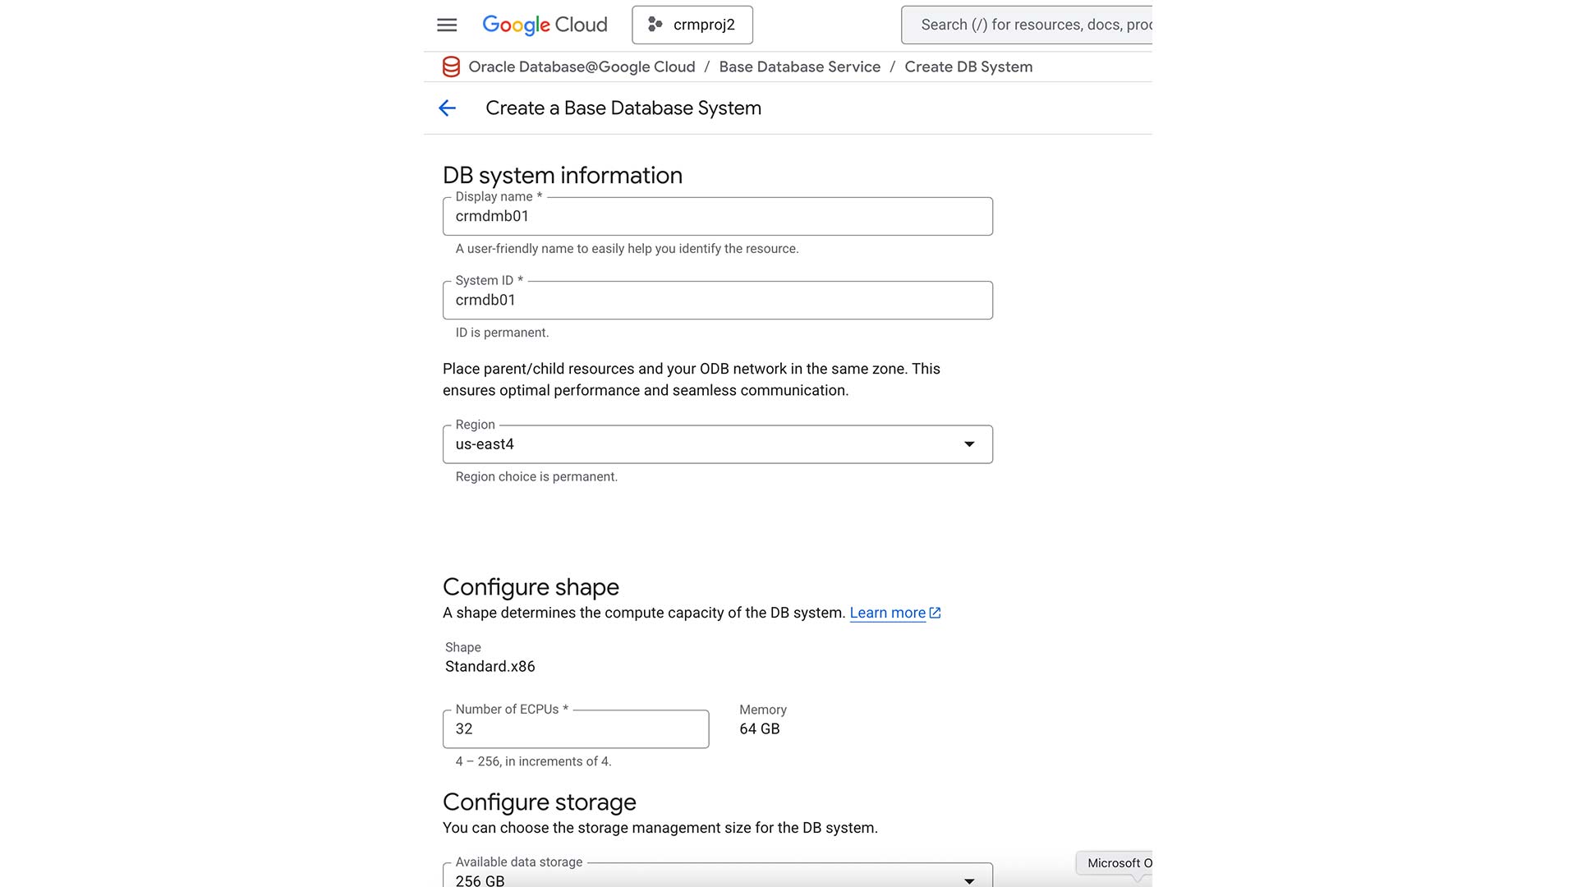The height and width of the screenshot is (887, 1577).
Task: Click the external link icon next to Learn more
Action: click(936, 613)
